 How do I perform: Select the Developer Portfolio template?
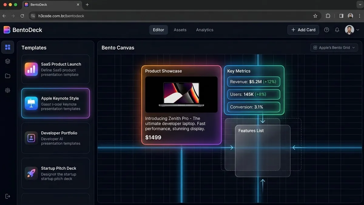coord(56,138)
